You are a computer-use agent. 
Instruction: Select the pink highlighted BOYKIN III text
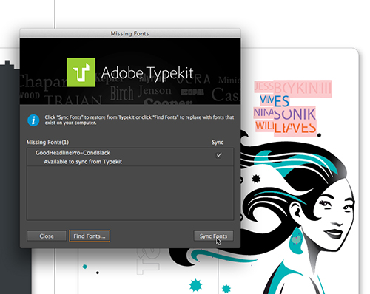point(303,89)
